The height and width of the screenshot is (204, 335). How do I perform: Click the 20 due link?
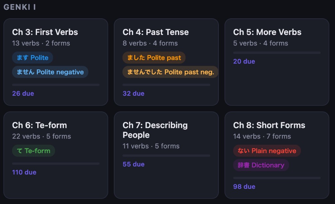(244, 61)
